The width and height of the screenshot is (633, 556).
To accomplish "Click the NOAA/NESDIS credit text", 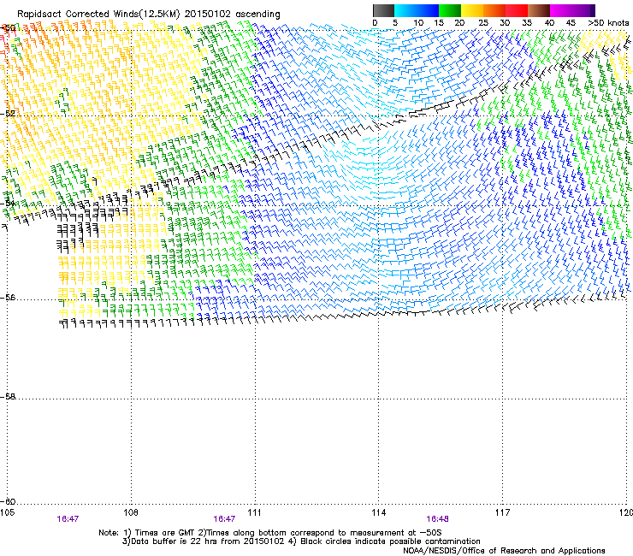I will [504, 551].
